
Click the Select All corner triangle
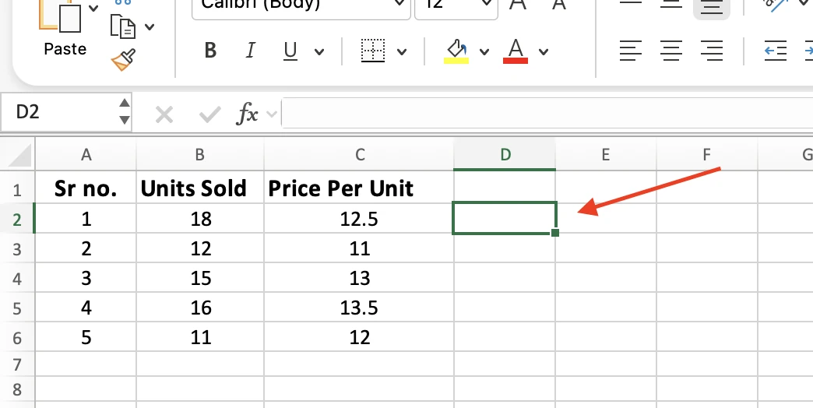(x=18, y=154)
